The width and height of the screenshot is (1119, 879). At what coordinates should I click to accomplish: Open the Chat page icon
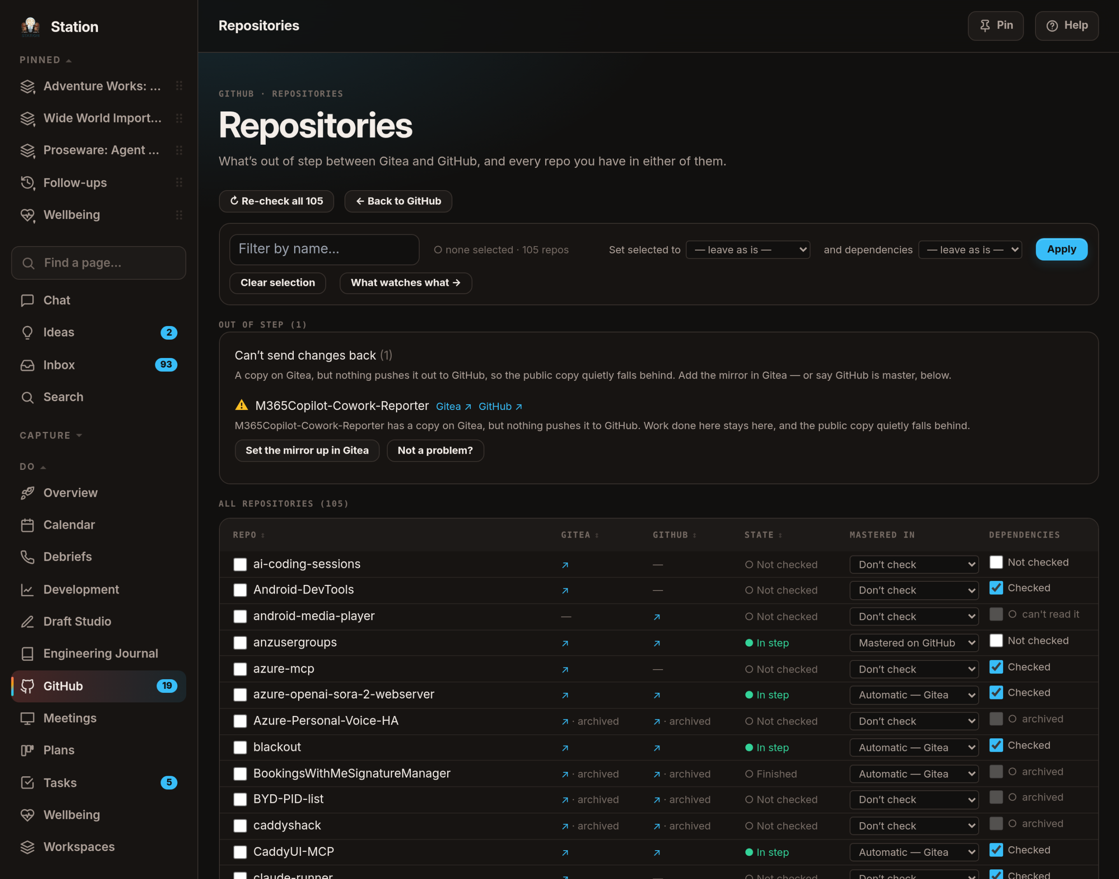27,301
